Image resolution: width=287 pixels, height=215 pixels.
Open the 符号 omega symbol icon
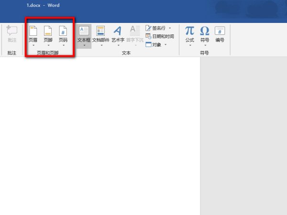(x=205, y=31)
